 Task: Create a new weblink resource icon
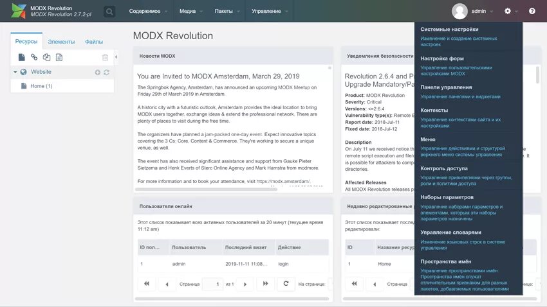(x=34, y=57)
